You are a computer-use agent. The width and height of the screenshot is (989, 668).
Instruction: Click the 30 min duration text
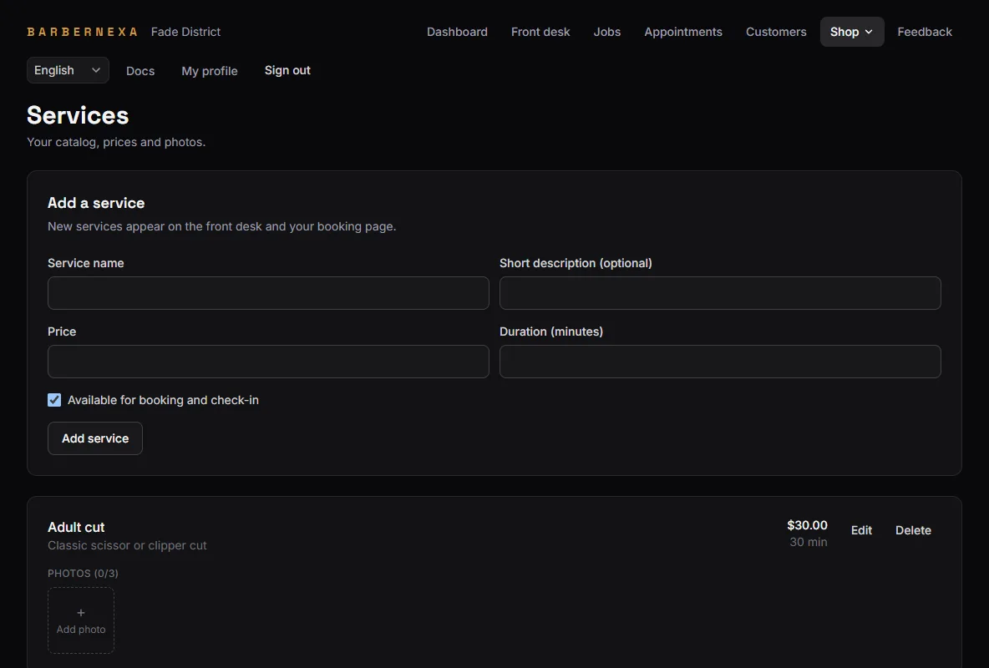[x=809, y=542]
